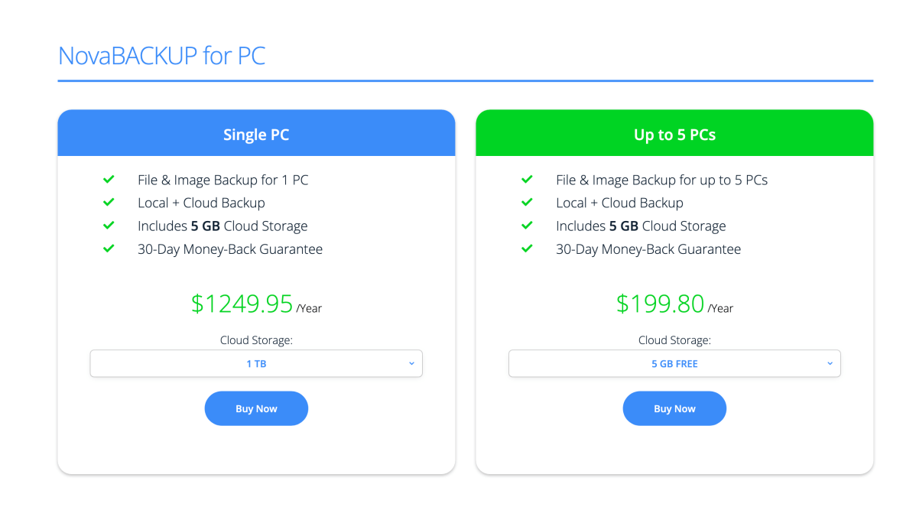Select the blue Single PC header
Screen dimensions: 916x507
click(x=256, y=133)
